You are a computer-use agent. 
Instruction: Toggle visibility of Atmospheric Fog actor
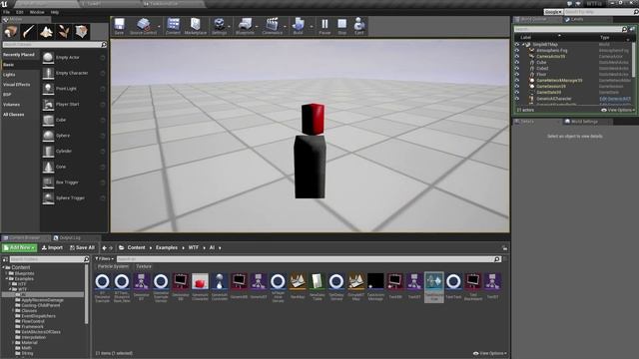[517, 51]
